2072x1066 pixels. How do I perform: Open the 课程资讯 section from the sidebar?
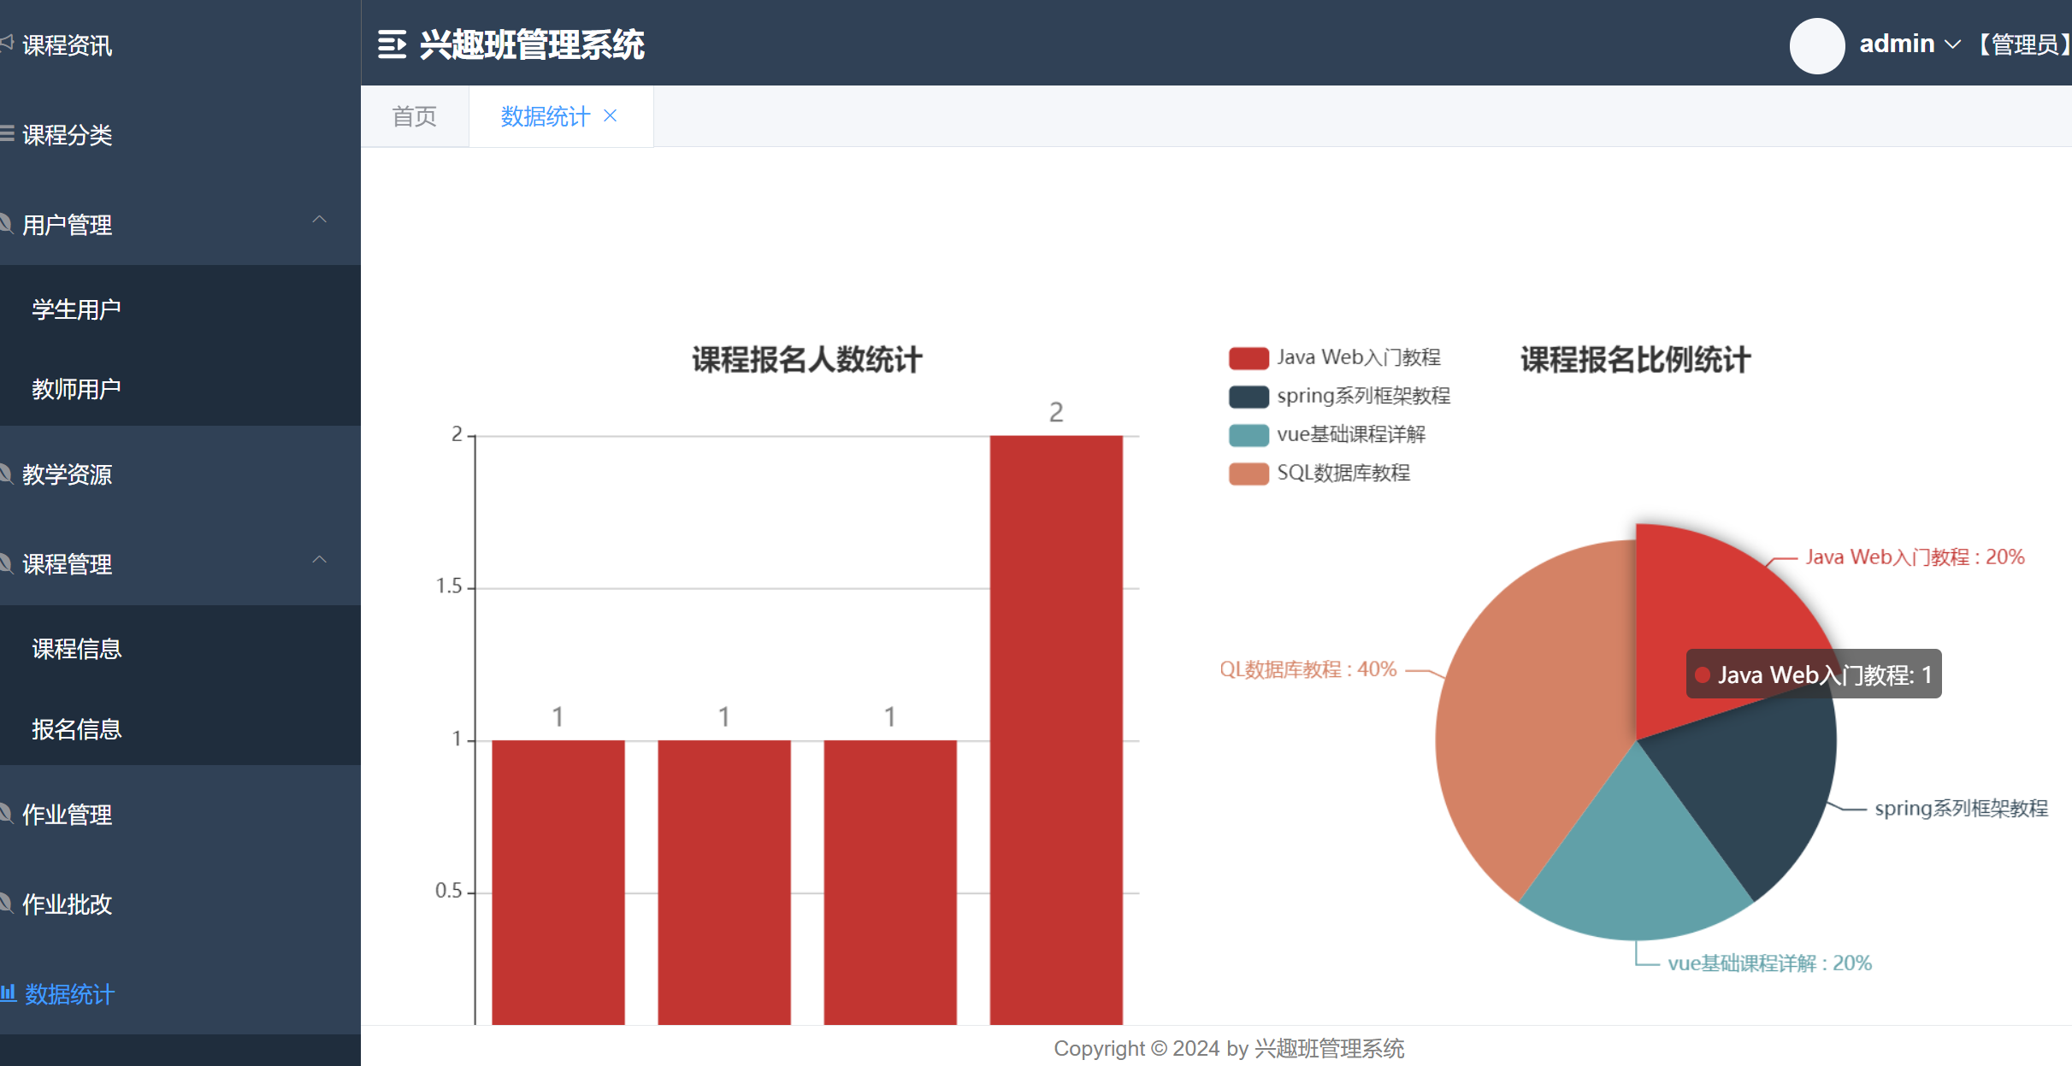point(68,45)
